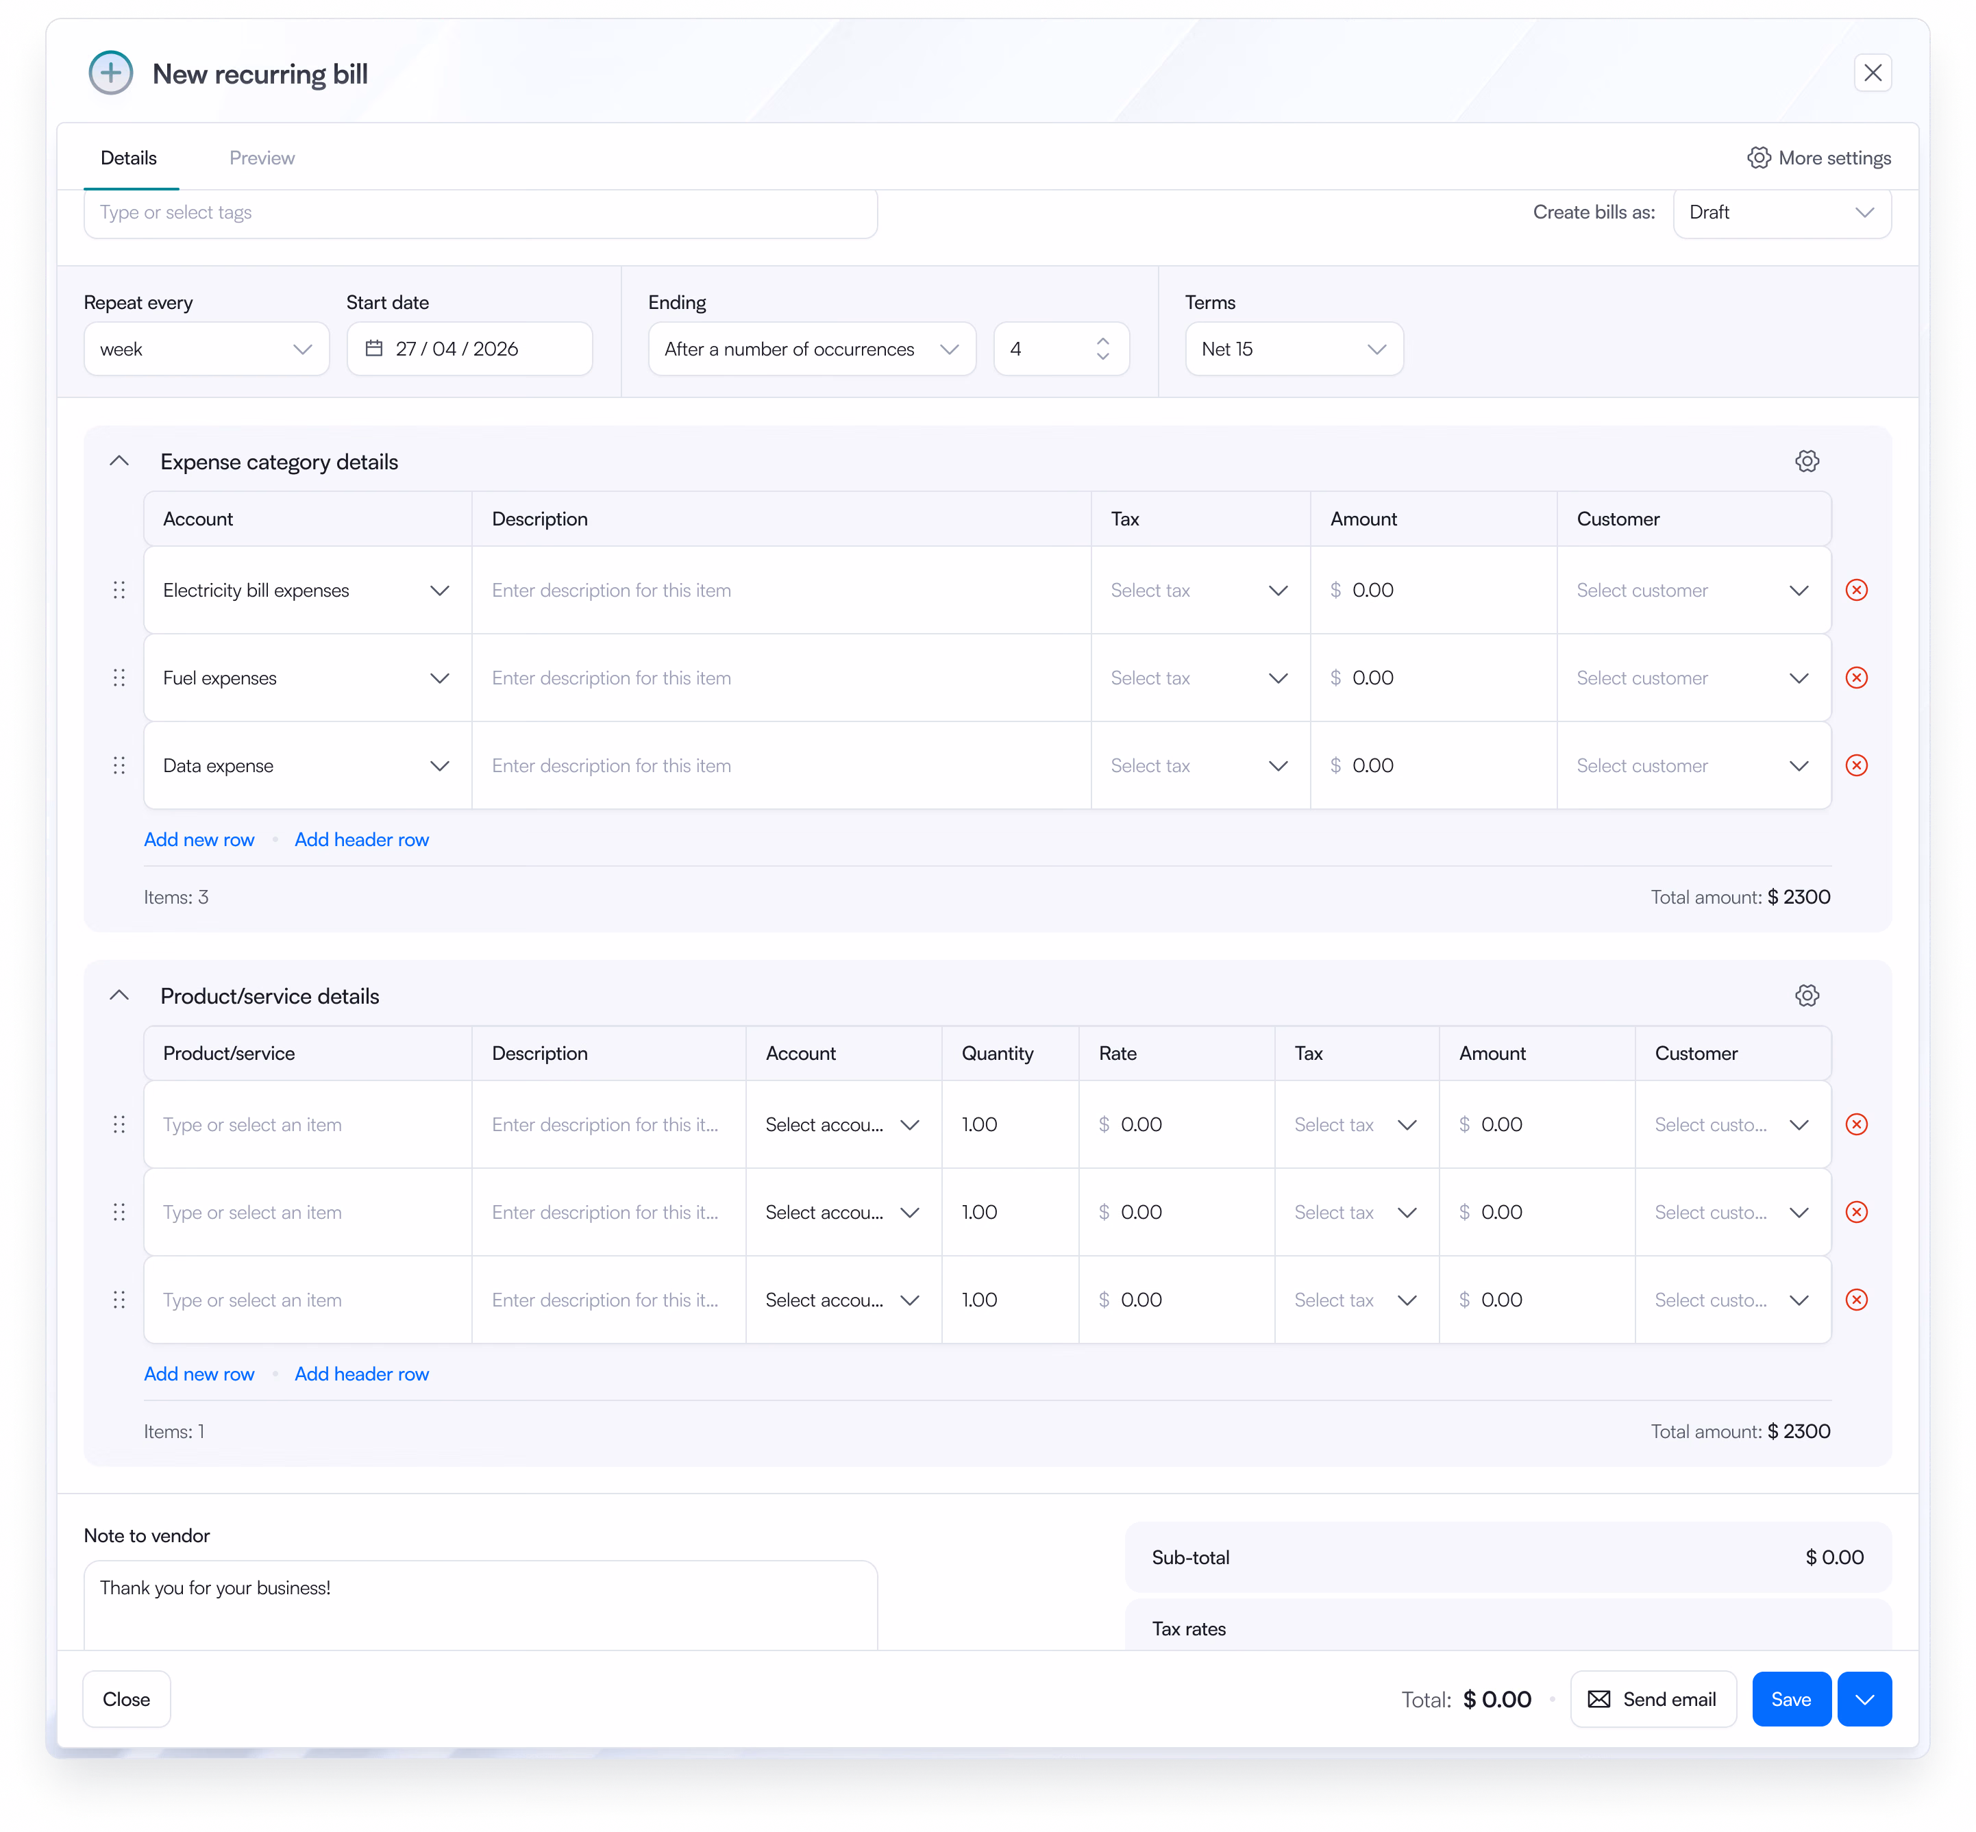
Task: Open the Net 15 terms dropdown
Action: point(1294,349)
